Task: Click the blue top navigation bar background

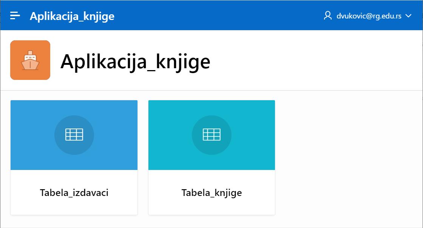Action: click(x=219, y=15)
